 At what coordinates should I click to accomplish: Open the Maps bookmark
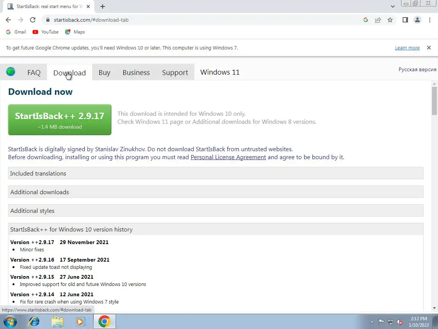tap(75, 32)
